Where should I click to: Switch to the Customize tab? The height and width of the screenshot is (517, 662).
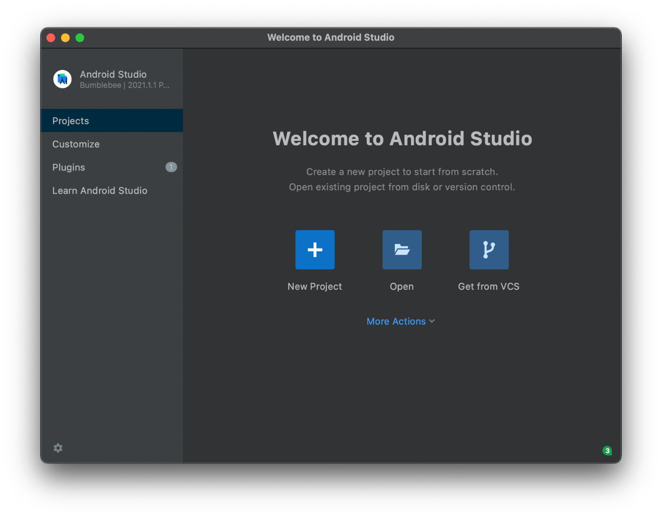[x=112, y=144]
